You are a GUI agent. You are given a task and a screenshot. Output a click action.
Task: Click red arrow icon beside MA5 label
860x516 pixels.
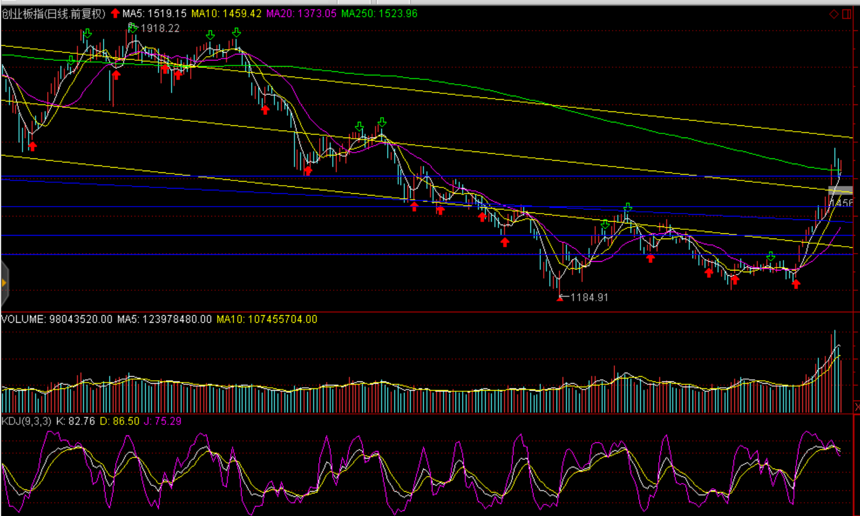(115, 13)
